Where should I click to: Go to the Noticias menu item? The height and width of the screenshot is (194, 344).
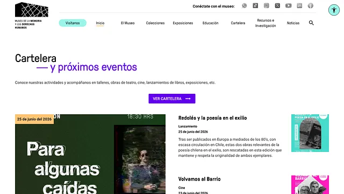pyautogui.click(x=293, y=23)
